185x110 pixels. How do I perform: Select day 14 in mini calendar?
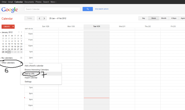(21, 44)
